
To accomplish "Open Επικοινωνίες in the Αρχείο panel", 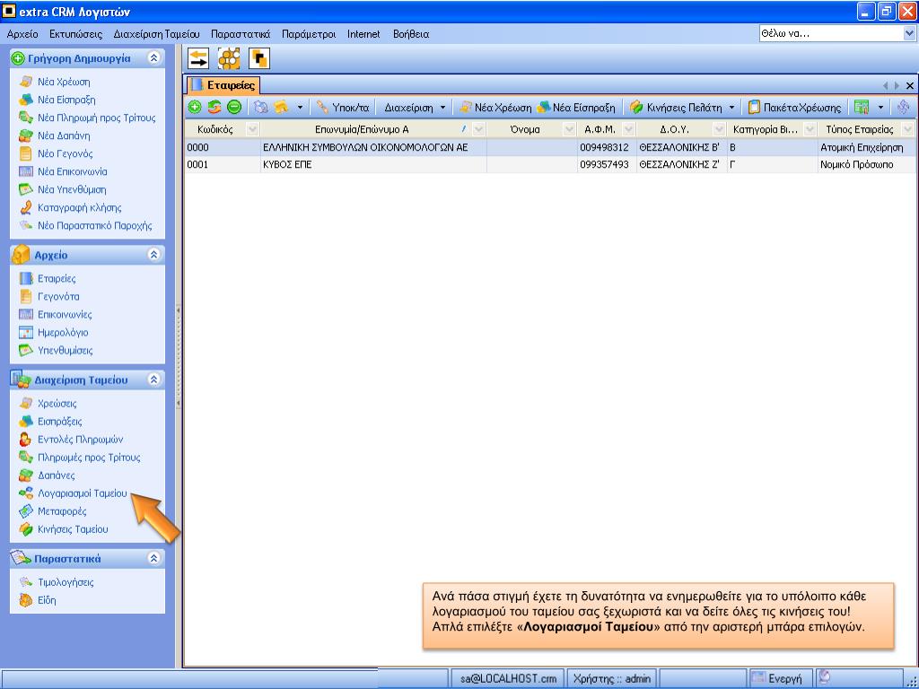I will (x=65, y=315).
